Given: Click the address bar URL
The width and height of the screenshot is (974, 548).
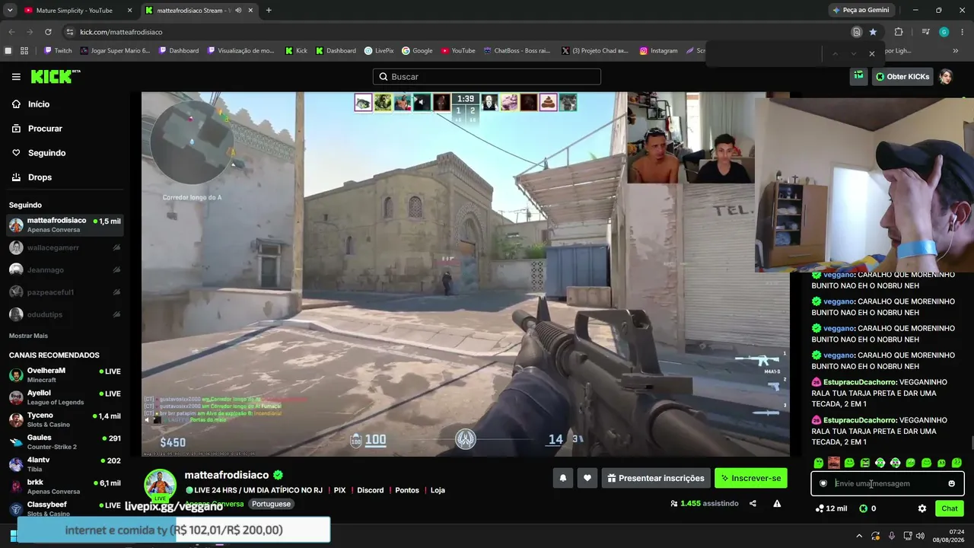Looking at the screenshot, I should pos(121,32).
